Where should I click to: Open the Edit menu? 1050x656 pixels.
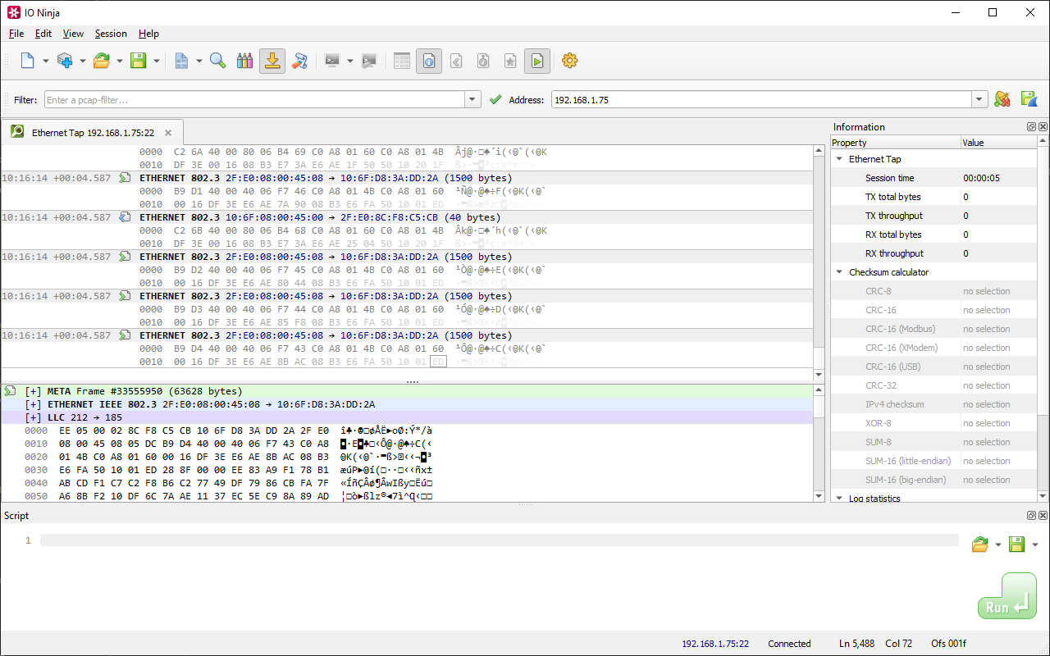(x=43, y=34)
